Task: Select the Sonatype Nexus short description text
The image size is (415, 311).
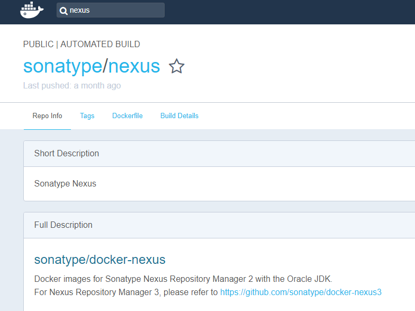Action: click(65, 184)
